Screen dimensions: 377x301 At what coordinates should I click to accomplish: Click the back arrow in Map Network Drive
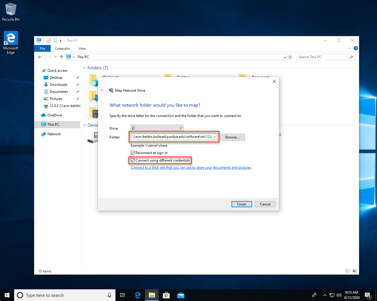tap(102, 91)
